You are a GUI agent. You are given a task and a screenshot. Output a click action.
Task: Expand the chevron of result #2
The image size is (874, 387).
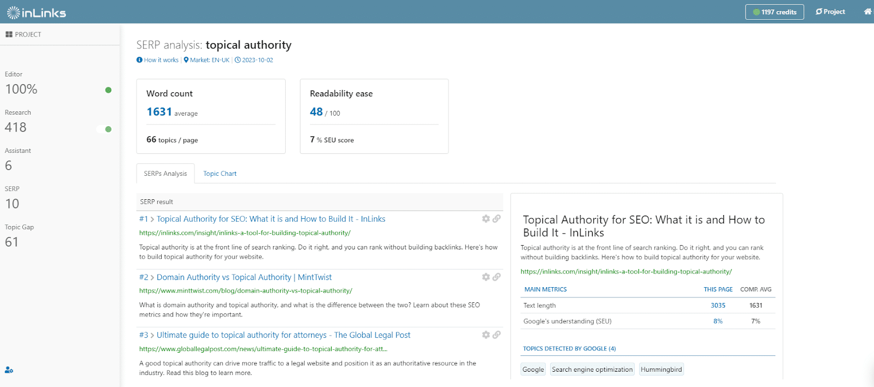pos(152,278)
